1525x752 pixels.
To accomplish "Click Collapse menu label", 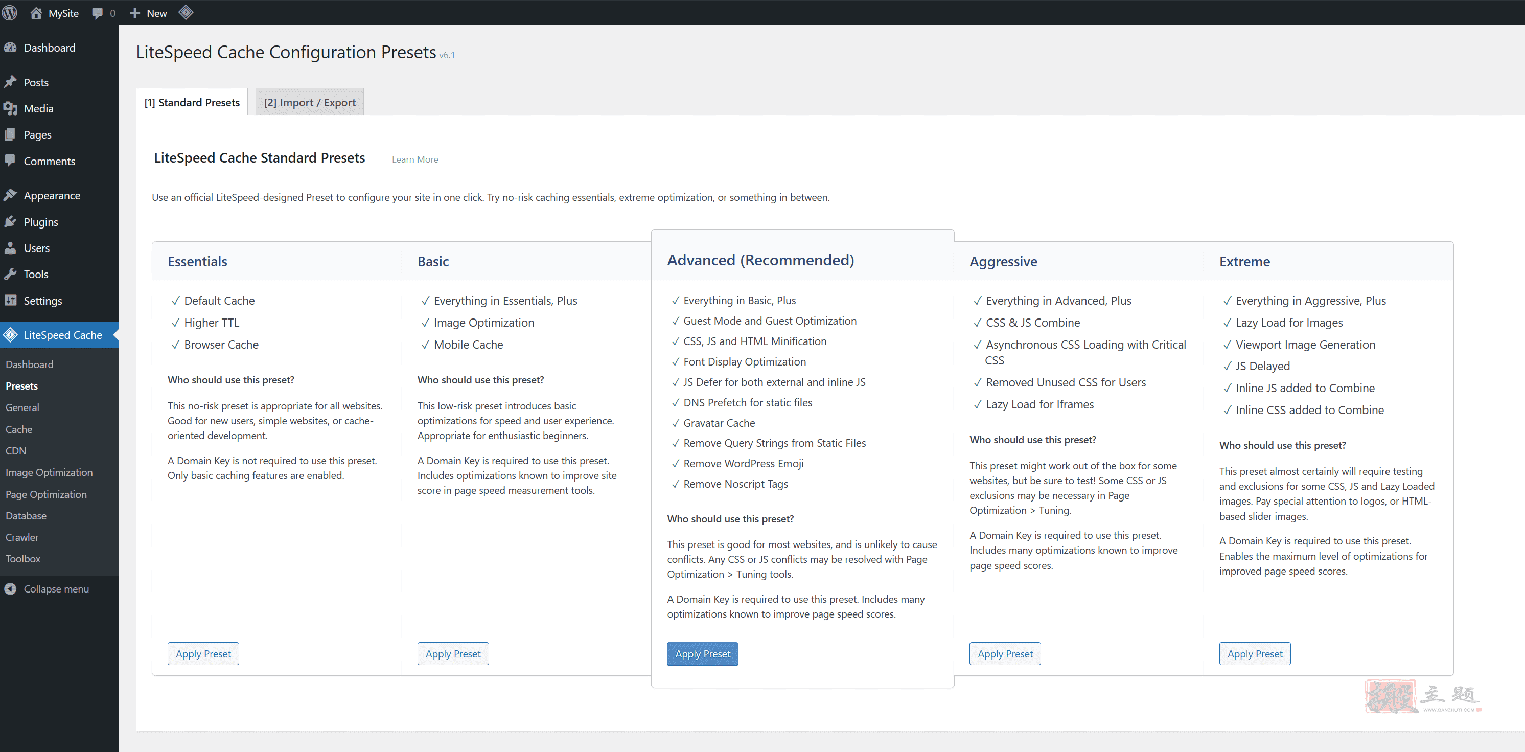I will (x=56, y=588).
